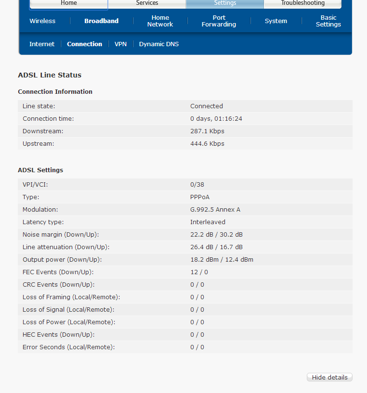
Task: Open Port Forwarding settings
Action: 219,21
